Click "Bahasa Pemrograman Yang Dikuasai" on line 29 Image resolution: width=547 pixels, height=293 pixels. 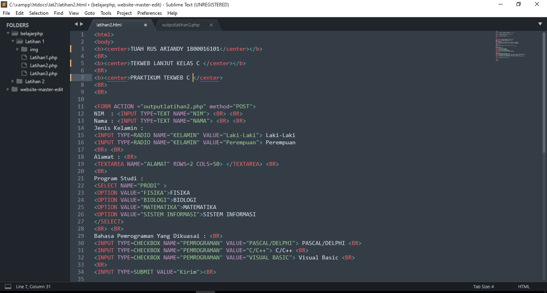(147, 236)
